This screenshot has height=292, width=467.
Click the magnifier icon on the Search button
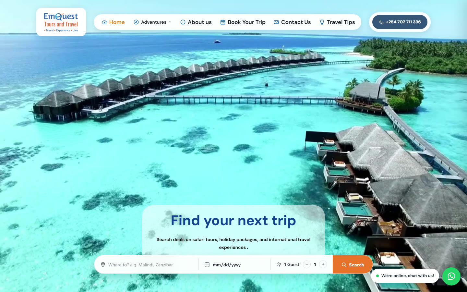344,265
